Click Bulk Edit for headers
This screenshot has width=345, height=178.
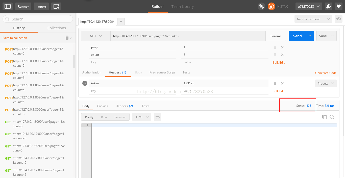[279, 91]
